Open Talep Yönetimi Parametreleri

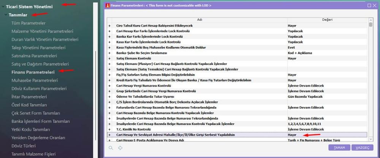coord(38,48)
